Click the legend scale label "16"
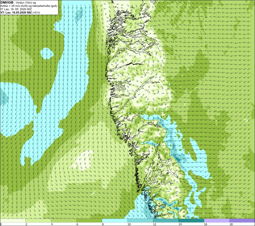This screenshot has height=226, width=255. coord(206,224)
